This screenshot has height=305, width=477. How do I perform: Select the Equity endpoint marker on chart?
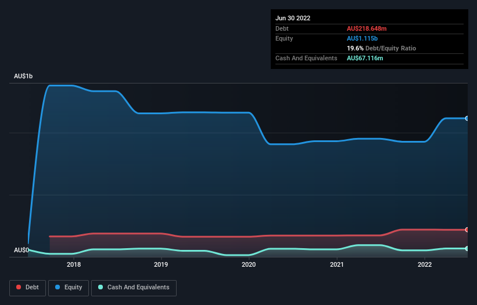coord(467,118)
